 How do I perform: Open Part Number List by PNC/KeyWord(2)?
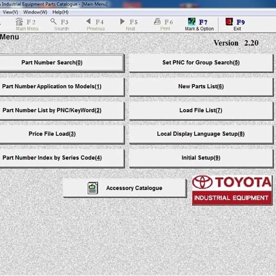coord(62,111)
